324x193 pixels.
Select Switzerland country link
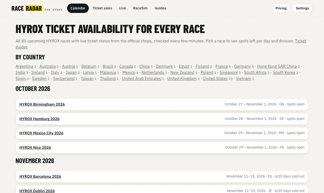click(x=64, y=78)
